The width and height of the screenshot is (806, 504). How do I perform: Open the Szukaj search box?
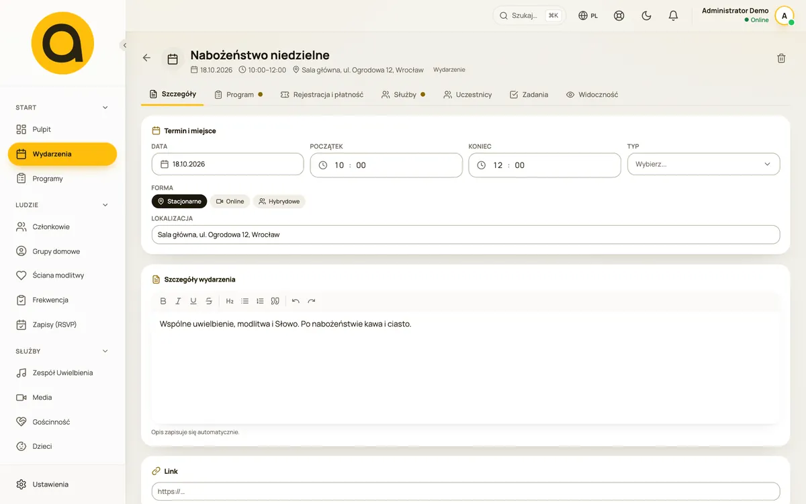[x=529, y=15]
